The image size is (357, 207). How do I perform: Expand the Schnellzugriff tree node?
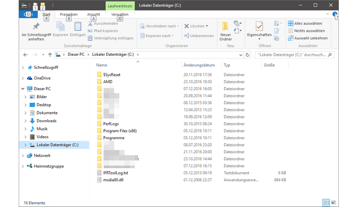[23, 67]
